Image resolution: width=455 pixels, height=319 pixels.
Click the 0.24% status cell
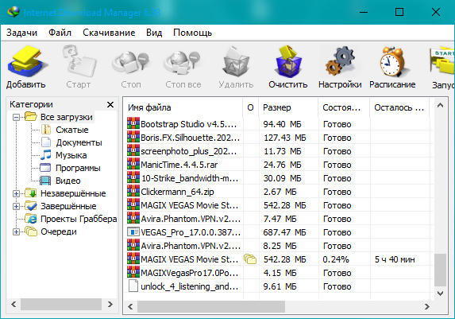(335, 259)
